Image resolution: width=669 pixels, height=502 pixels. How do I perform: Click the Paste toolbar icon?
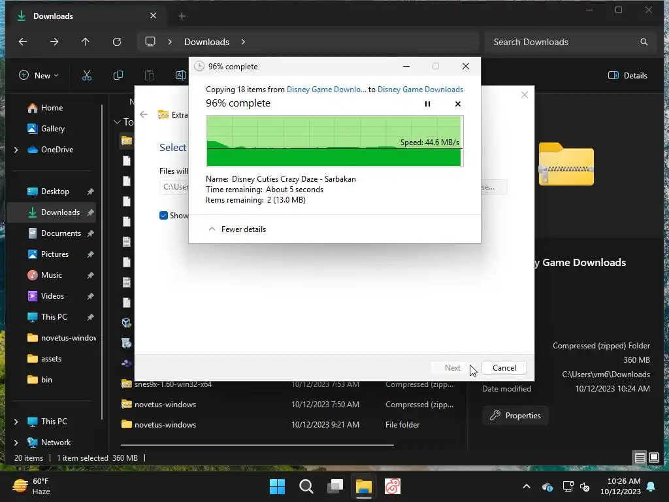coord(150,76)
